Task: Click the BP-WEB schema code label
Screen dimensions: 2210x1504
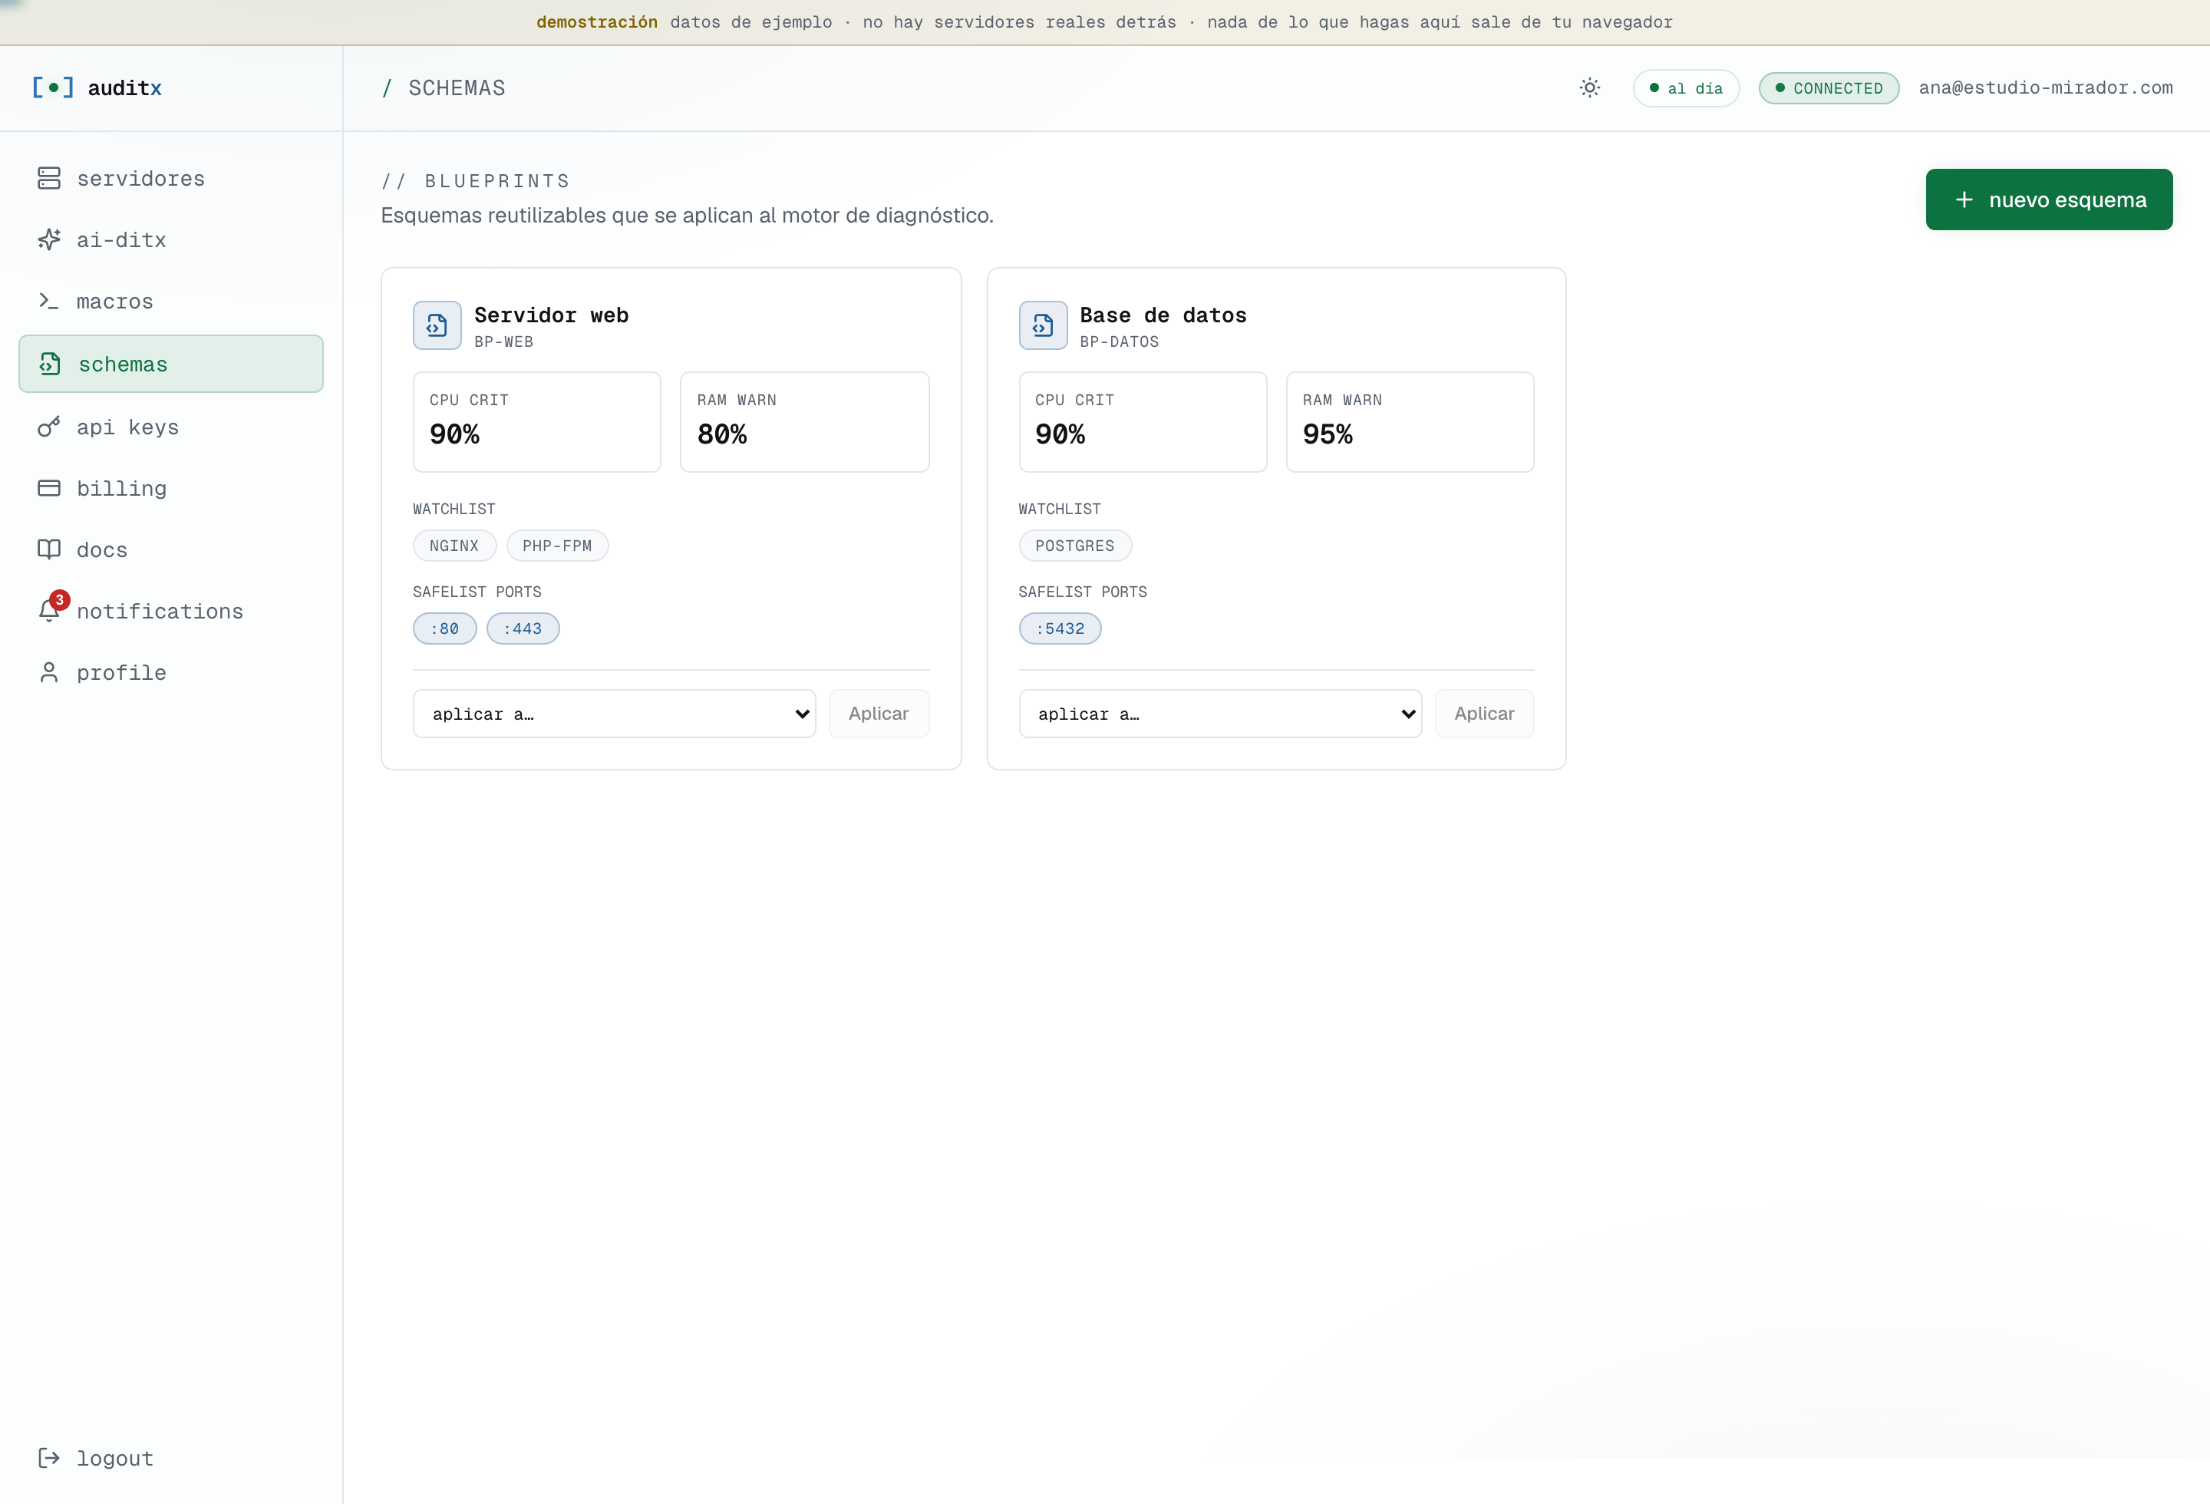Action: [x=503, y=341]
